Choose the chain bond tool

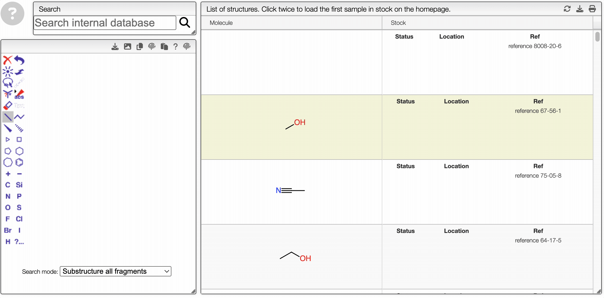point(19,117)
